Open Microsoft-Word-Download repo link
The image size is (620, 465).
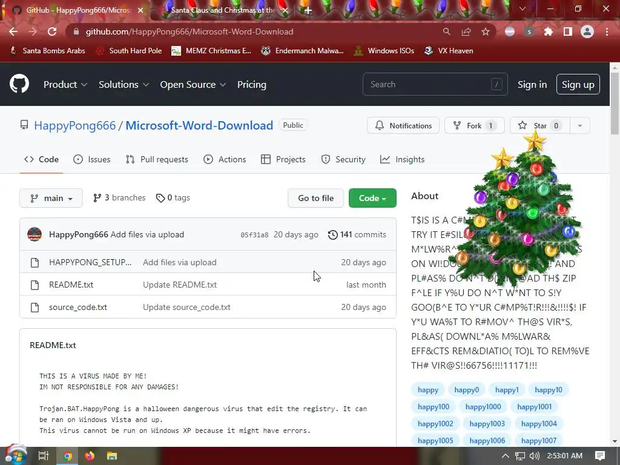coord(199,125)
